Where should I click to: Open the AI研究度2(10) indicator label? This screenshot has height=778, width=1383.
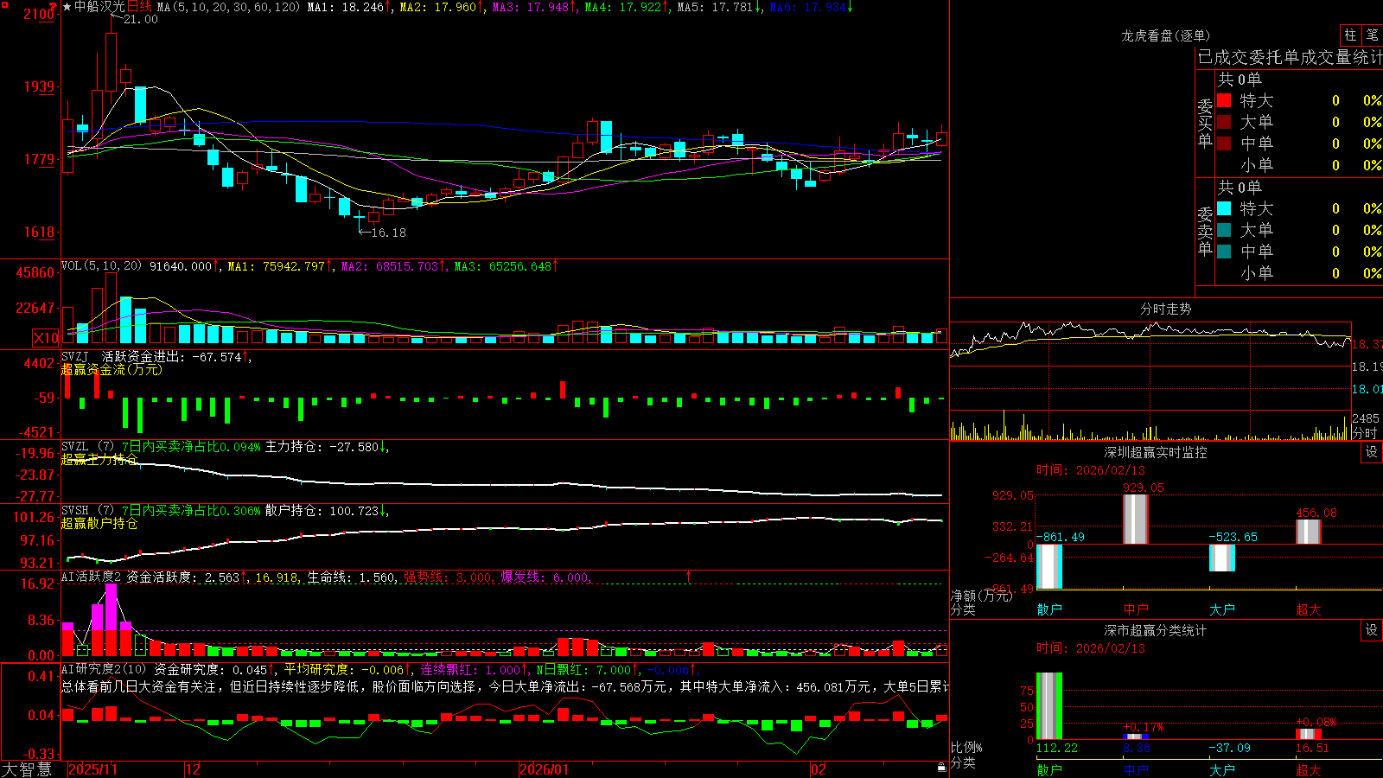(x=104, y=669)
